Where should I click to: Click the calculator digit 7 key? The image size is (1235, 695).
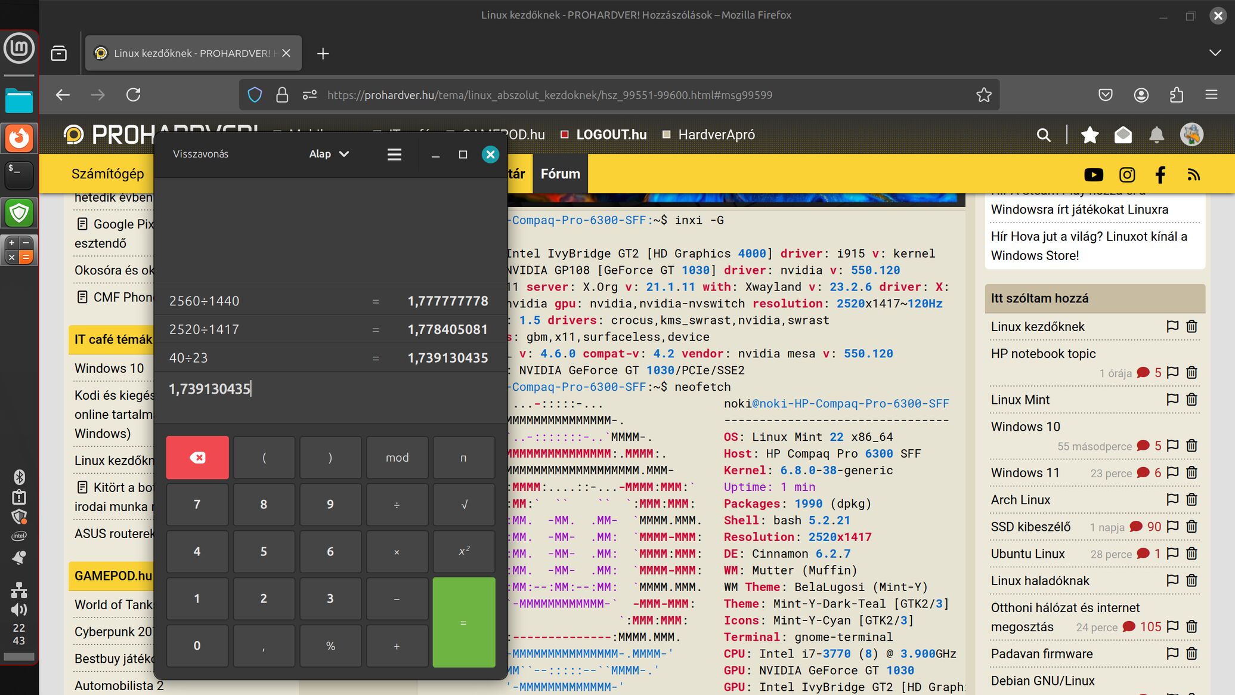point(197,505)
